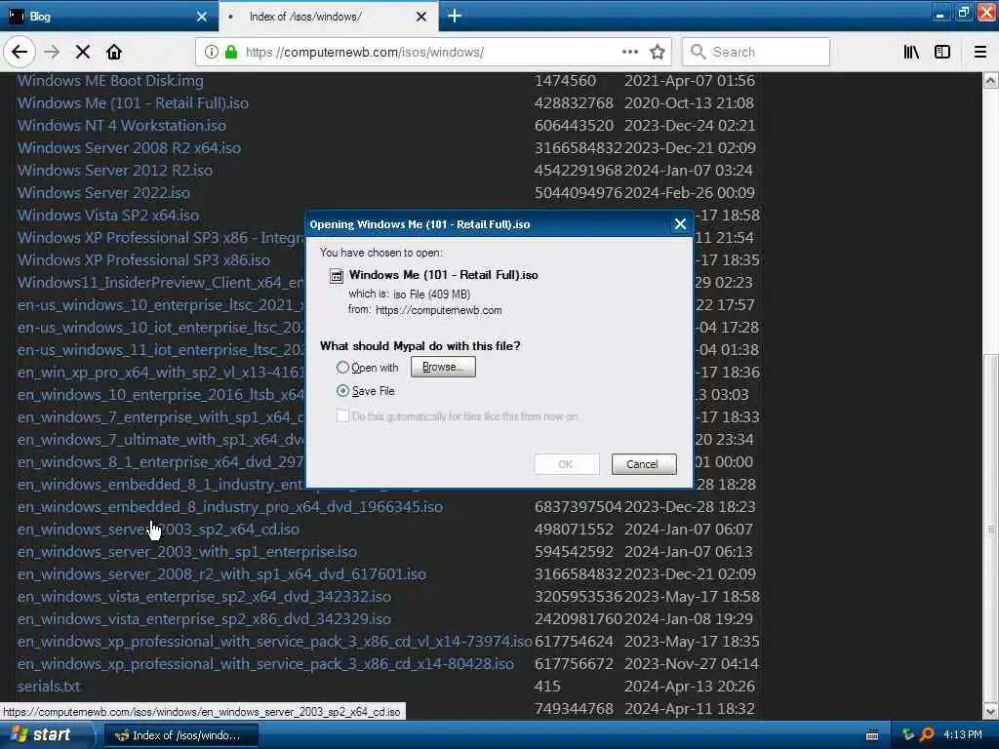Screen dimensions: 999x749
Task: Open the xp_professional x14-80428.iso link
Action: [x=265, y=663]
